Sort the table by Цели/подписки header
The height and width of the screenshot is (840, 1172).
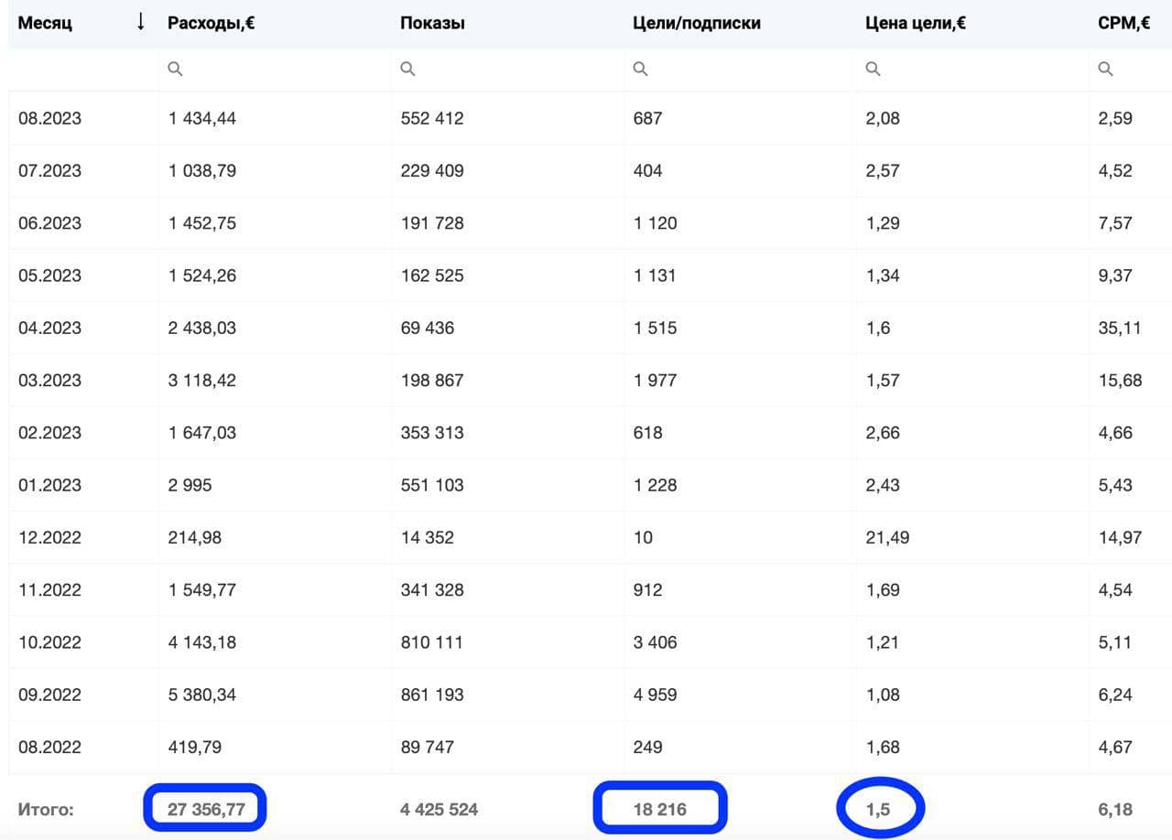click(x=697, y=23)
